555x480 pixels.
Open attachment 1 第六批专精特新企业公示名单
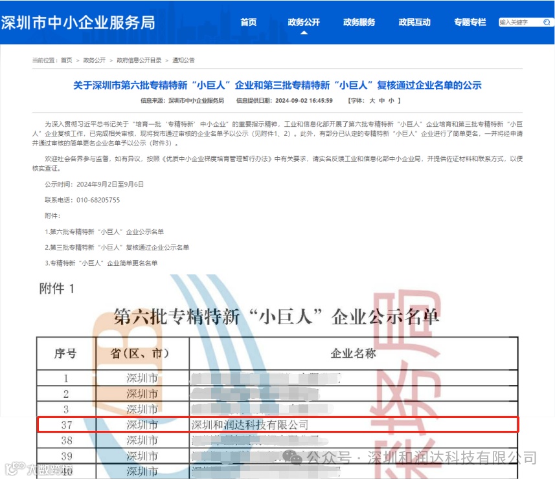[104, 232]
